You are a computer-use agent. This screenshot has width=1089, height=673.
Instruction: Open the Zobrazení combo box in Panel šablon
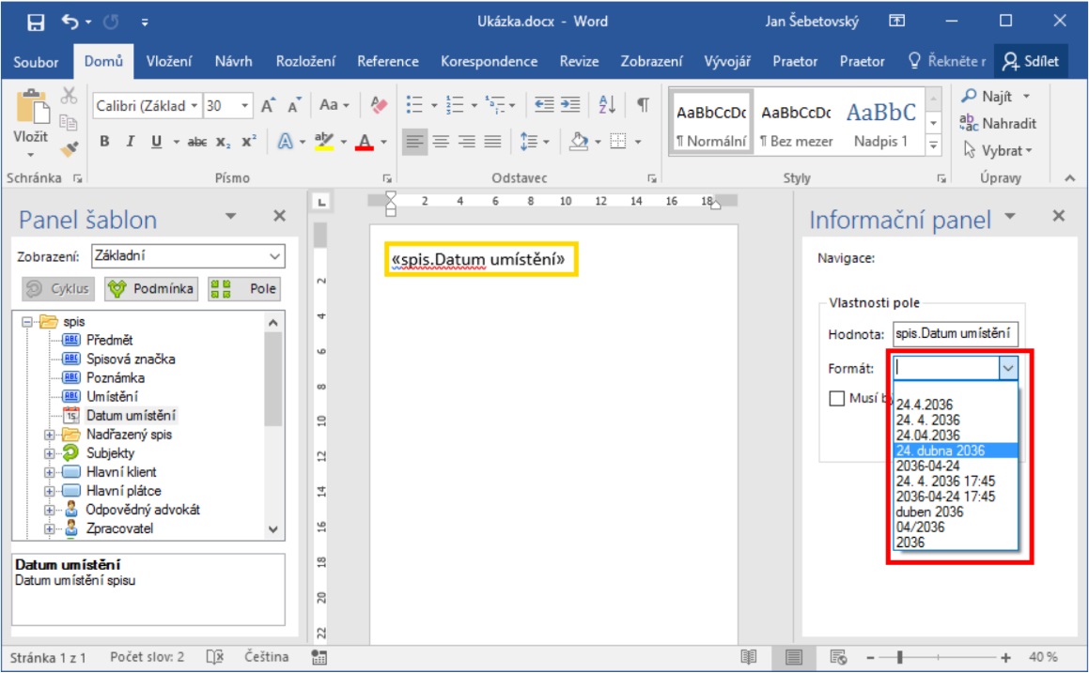click(x=188, y=255)
